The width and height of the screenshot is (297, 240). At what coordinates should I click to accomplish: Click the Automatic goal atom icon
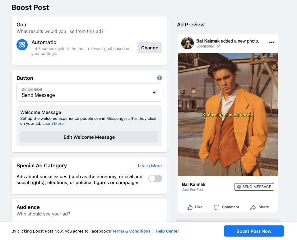point(22,45)
